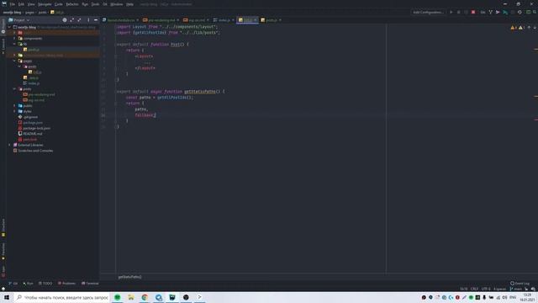Open the Commit tool window stripe
538x303 pixels.
pyautogui.click(x=3, y=46)
